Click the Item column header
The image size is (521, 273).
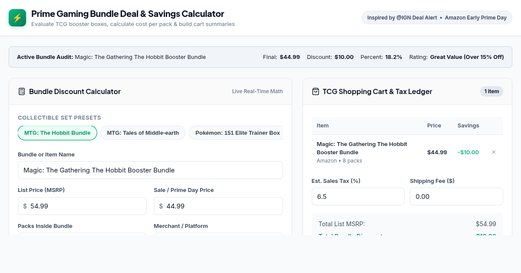[323, 126]
